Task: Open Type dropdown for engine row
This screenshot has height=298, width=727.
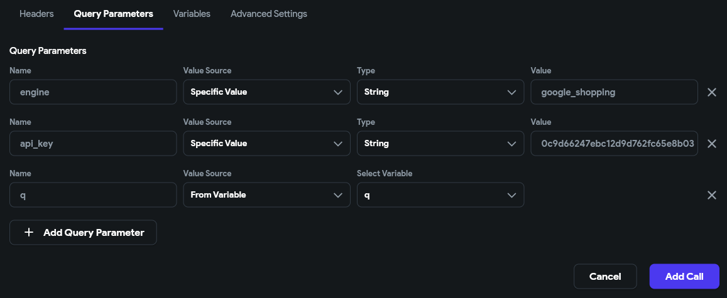Action: tap(440, 92)
